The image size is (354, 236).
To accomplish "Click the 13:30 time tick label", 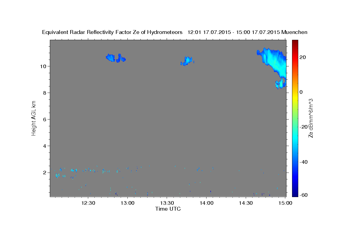I will click(x=167, y=203).
